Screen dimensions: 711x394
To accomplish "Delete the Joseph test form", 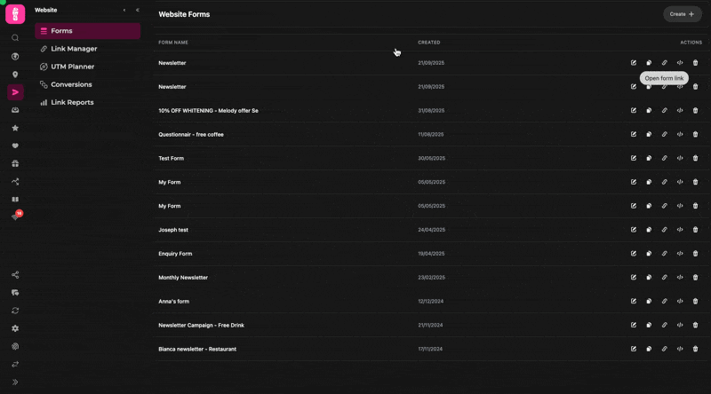I will point(695,230).
